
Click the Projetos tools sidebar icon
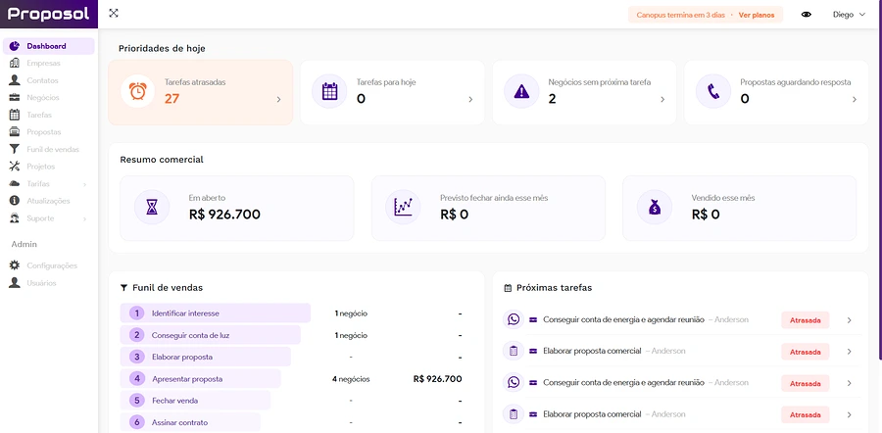(x=15, y=167)
